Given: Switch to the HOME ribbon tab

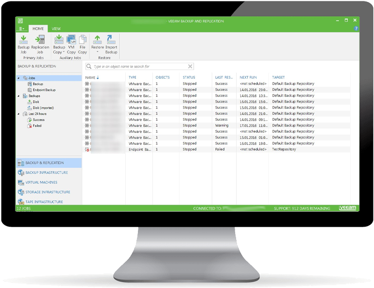Looking at the screenshot, I should [x=38, y=29].
